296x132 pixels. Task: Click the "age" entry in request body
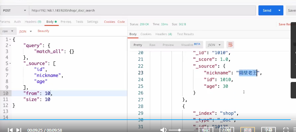coord(40,81)
